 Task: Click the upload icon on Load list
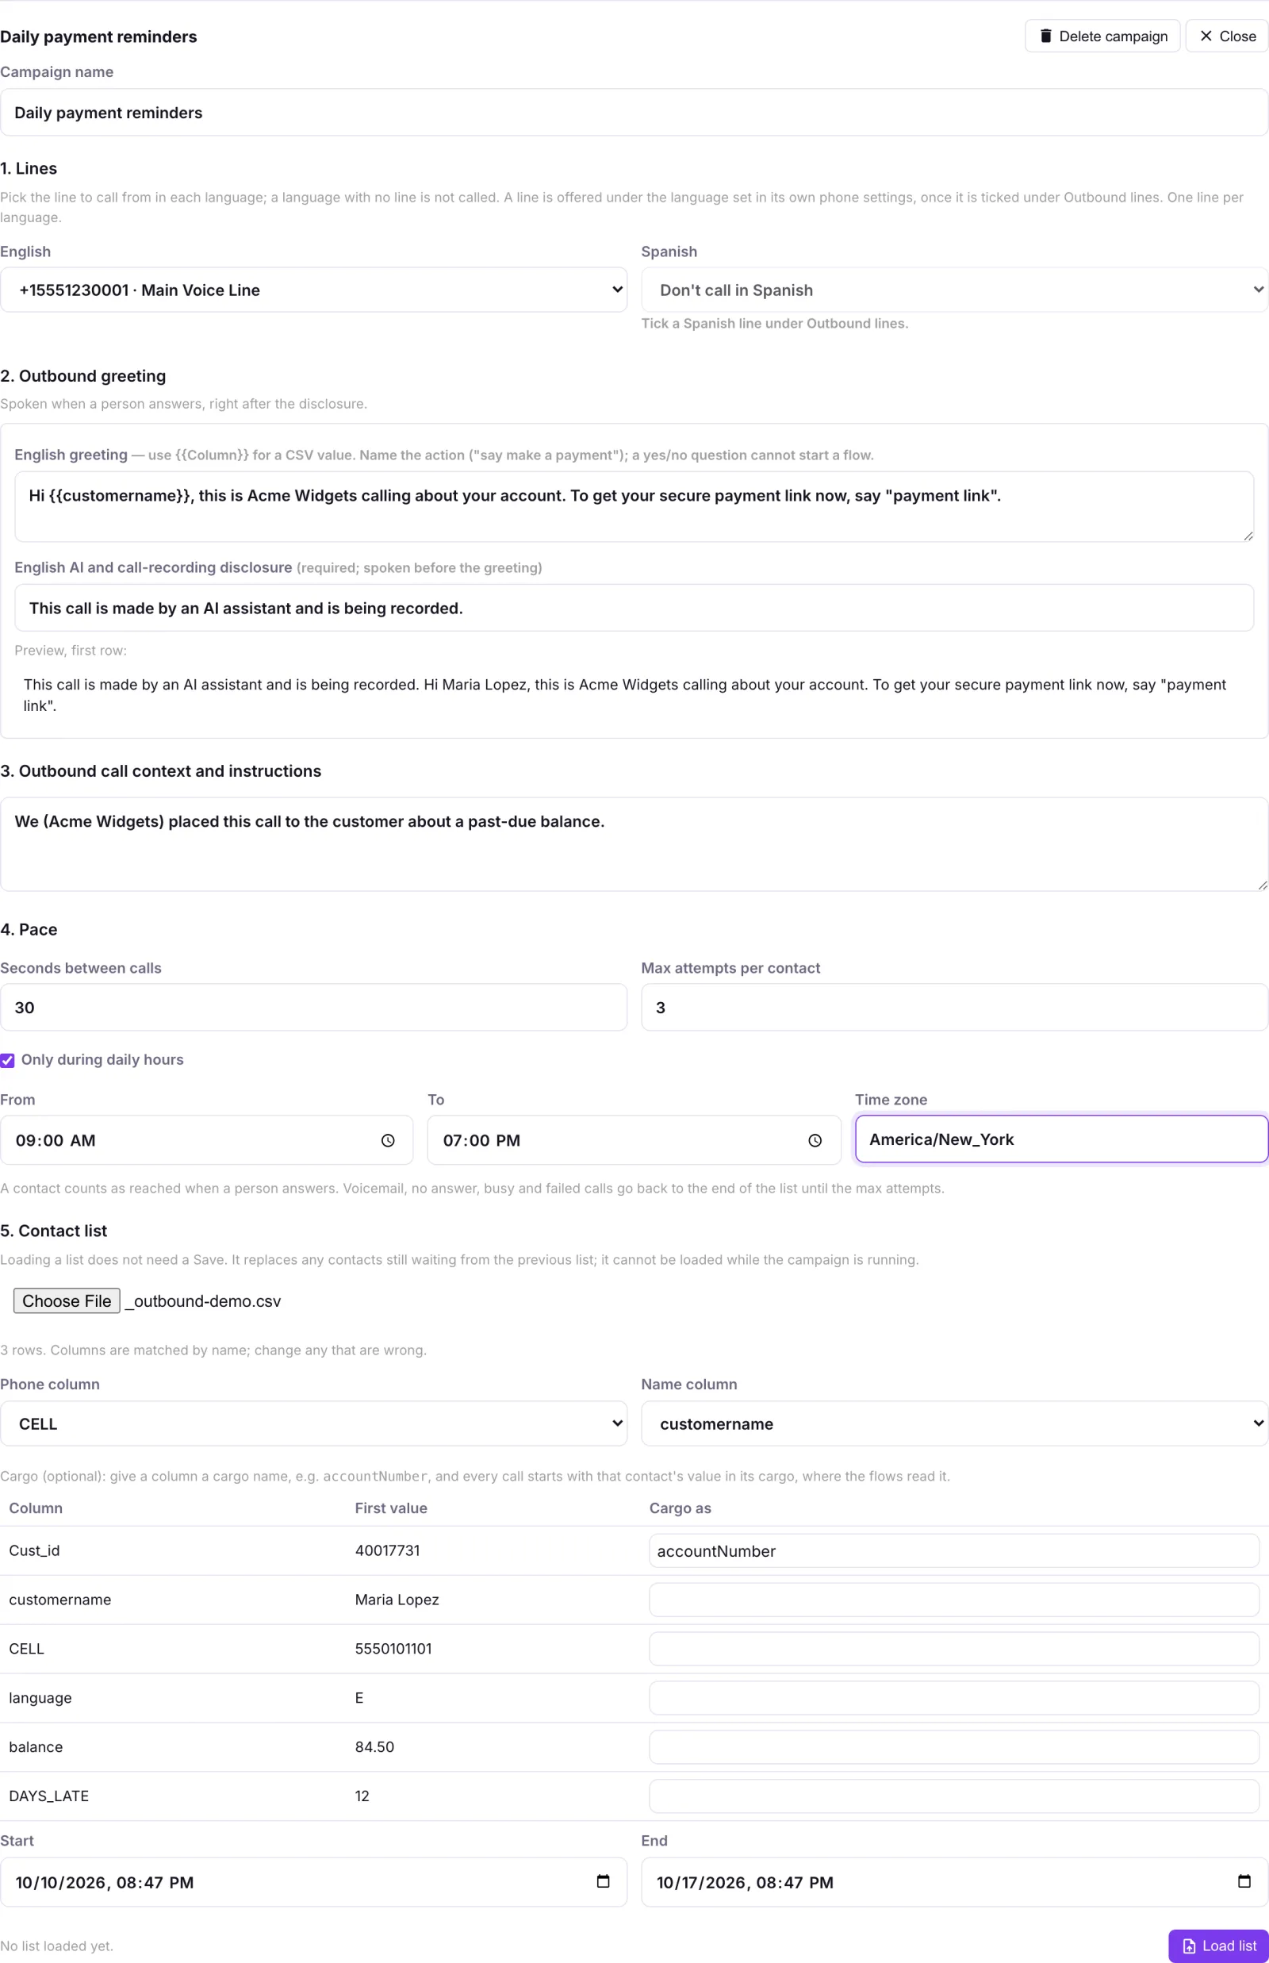pyautogui.click(x=1189, y=1946)
